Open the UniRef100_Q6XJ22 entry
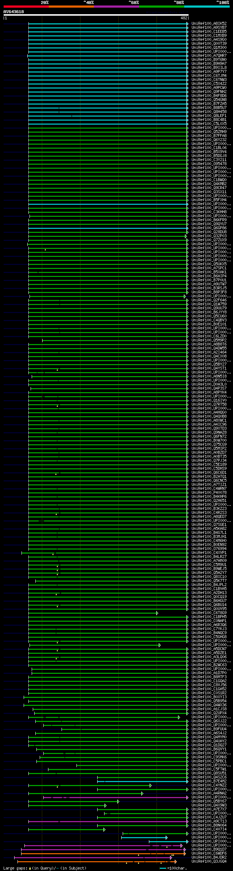The image size is (233, 871). (x=209, y=721)
